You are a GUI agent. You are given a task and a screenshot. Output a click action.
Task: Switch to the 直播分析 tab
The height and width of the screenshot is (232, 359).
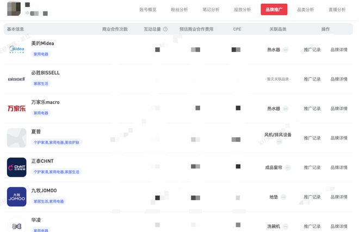click(337, 10)
